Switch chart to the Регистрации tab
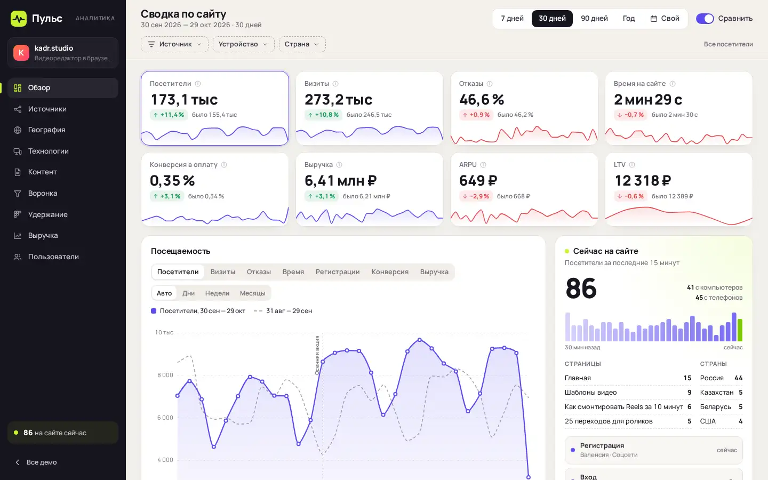Viewport: 768px width, 480px height. pos(338,272)
